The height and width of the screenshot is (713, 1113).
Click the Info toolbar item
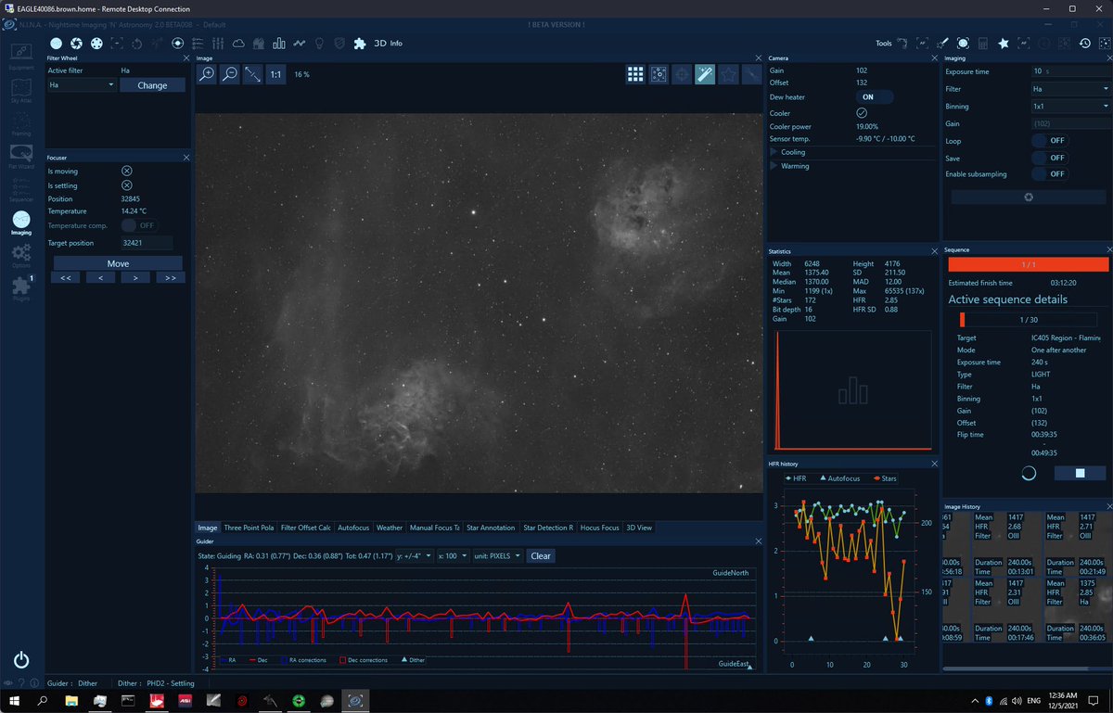396,44
